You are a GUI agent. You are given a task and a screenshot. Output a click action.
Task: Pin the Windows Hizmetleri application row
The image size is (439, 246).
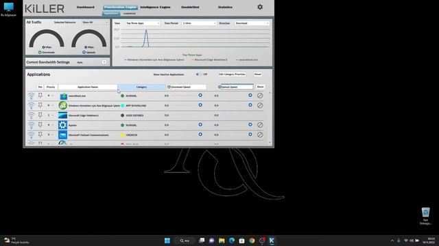[x=40, y=105]
